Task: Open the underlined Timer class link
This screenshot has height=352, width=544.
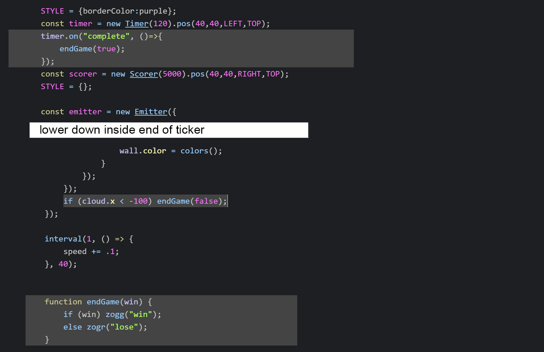Action: pyautogui.click(x=137, y=24)
